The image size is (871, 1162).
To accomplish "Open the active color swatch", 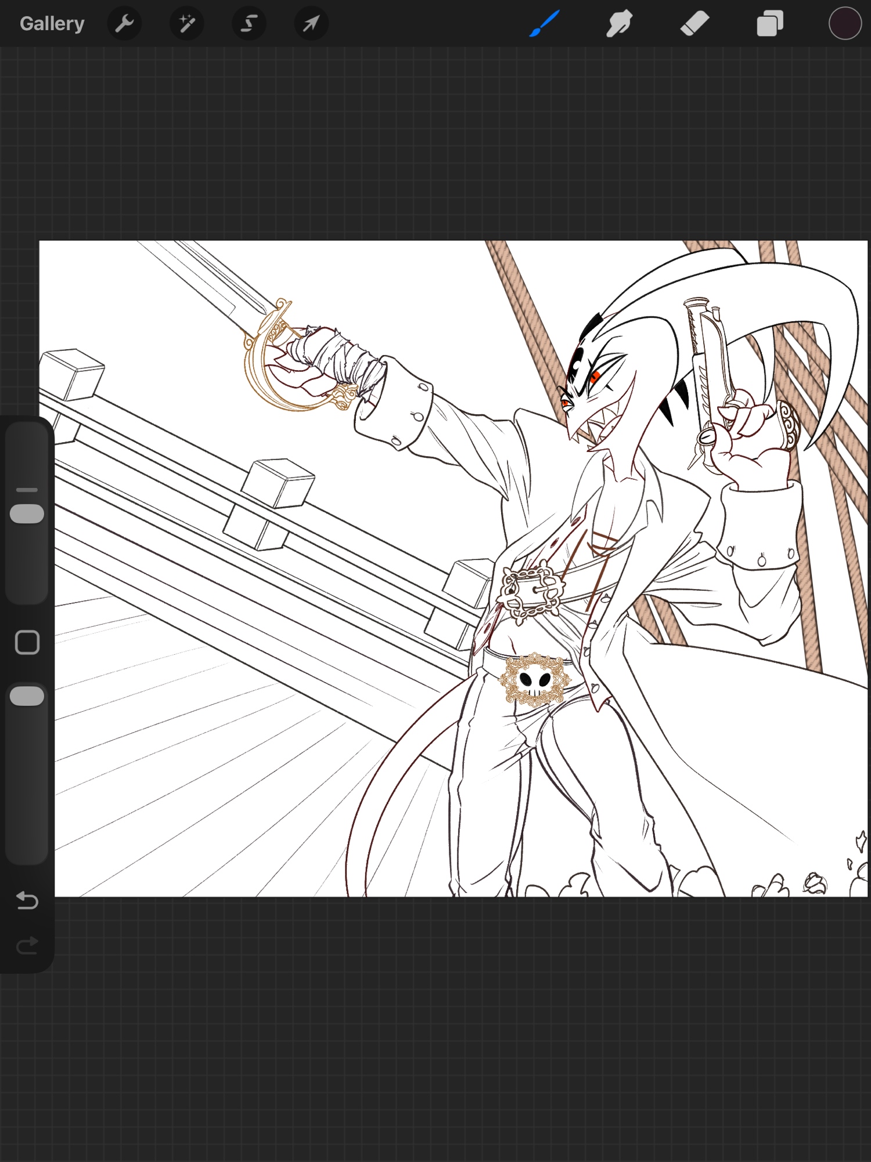I will pos(844,24).
